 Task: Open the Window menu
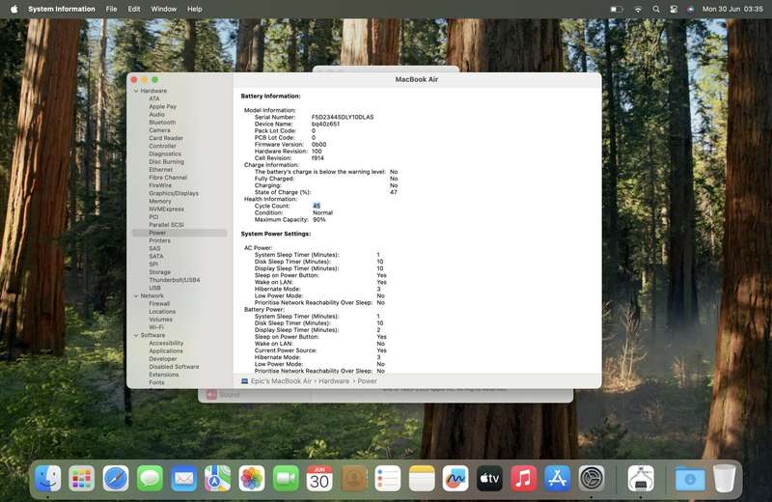point(163,9)
